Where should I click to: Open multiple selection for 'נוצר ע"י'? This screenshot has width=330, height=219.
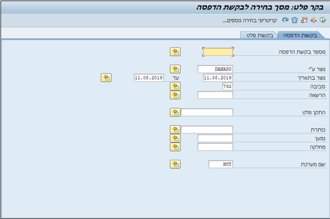(175, 69)
